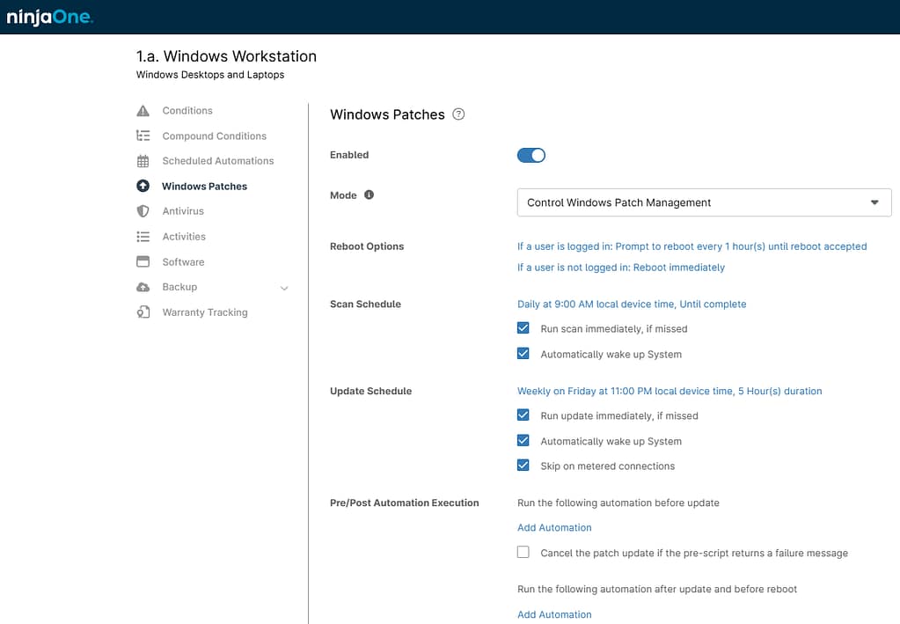Select the Warranty Tracking icon
Screen dimensions: 900x624
coord(145,312)
